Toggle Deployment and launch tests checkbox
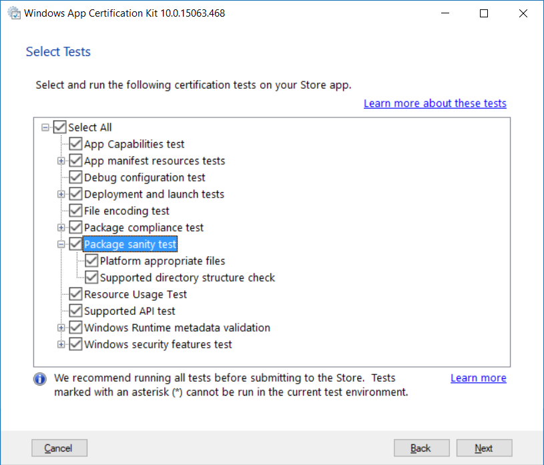The height and width of the screenshot is (465, 544). pos(75,194)
